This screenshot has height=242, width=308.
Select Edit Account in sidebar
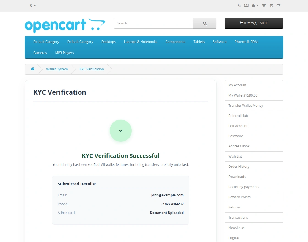point(254,126)
